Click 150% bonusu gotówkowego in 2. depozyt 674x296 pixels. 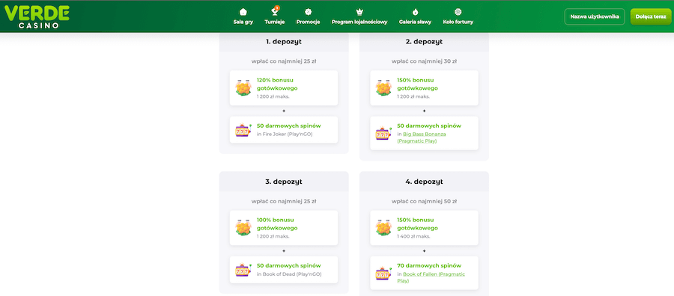418,84
